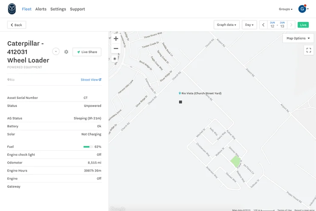Screen dimensions: 316x211
Task: Select the Jun 13 end date
Action: coord(282,25)
